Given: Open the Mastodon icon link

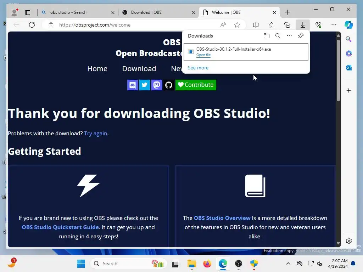Looking at the screenshot, I should click(x=156, y=85).
